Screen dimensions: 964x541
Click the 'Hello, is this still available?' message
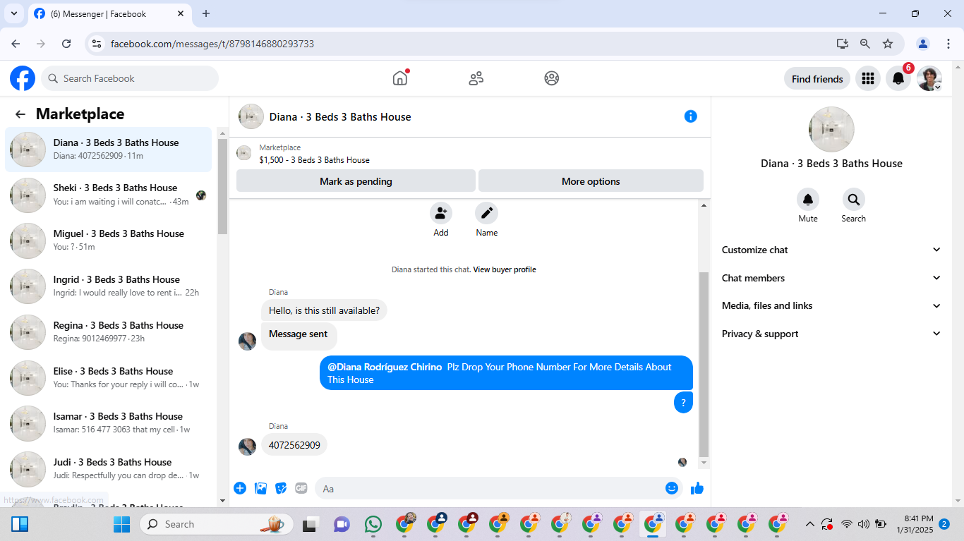click(324, 310)
